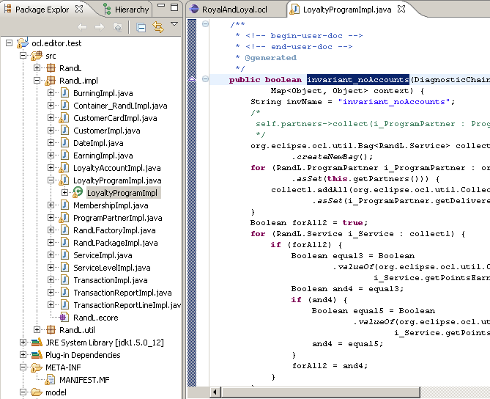Click the model folder icon

[37, 392]
